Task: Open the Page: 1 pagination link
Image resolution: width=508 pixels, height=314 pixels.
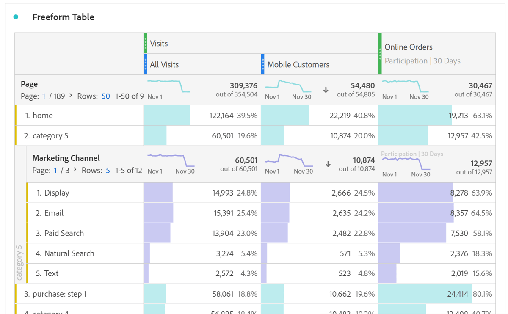Action: (44, 96)
